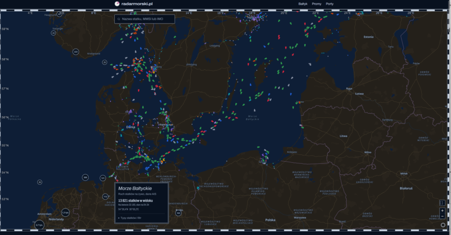Click the cluster marker labeled 121

pos(103,178)
